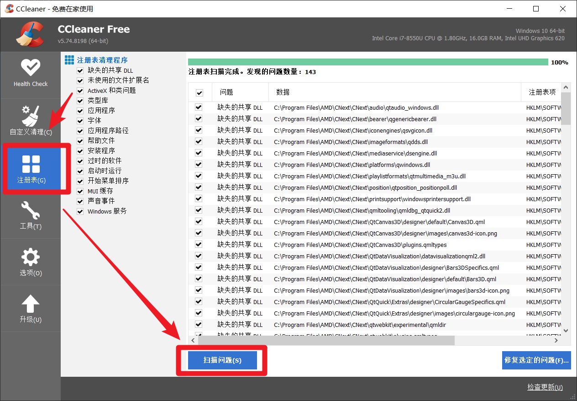Select the qtmultimedia_m3u.dll path entry
Image resolution: width=577 pixels, height=401 pixels.
pyautogui.click(x=370, y=176)
